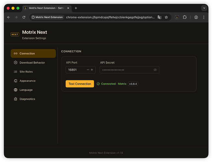Click the chrome-extension URL in address bar

pos(110,17)
